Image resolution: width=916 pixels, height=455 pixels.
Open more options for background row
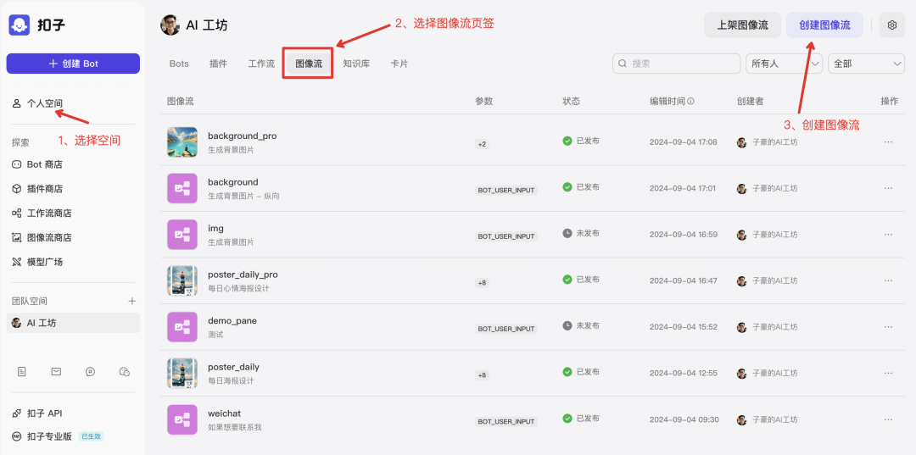point(888,188)
